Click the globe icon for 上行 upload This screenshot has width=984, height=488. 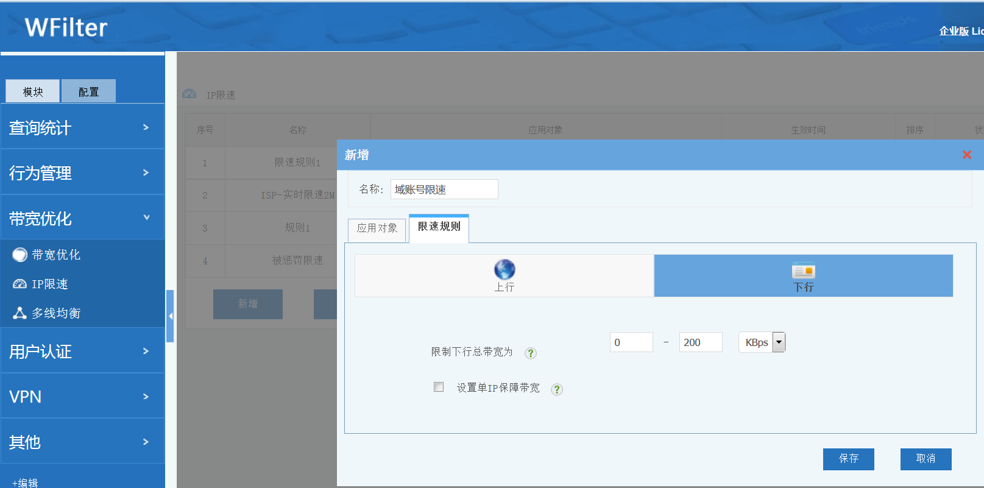pyautogui.click(x=504, y=269)
